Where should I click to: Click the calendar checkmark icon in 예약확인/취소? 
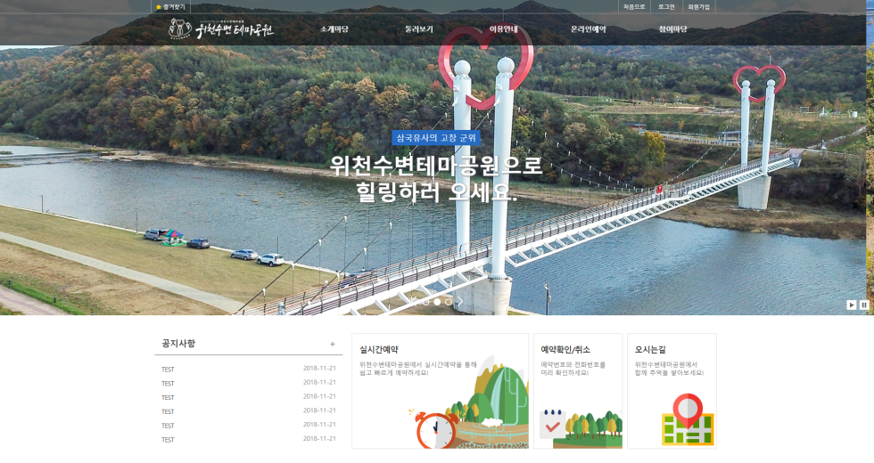[x=553, y=424]
